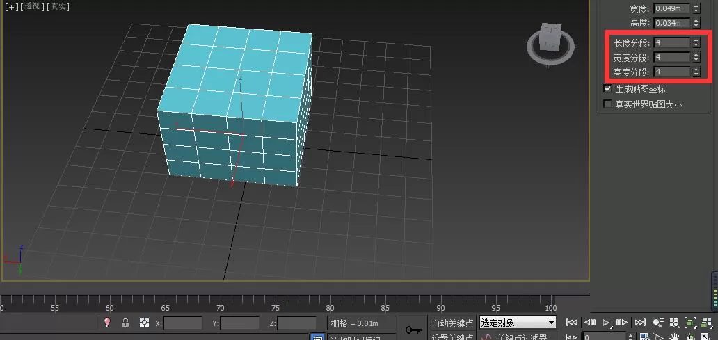
Task: Select the Zoom viewport tool
Action: pos(658,323)
